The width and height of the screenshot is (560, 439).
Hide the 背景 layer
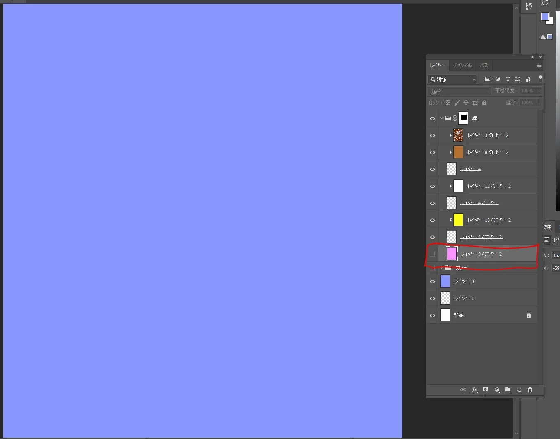click(x=432, y=315)
